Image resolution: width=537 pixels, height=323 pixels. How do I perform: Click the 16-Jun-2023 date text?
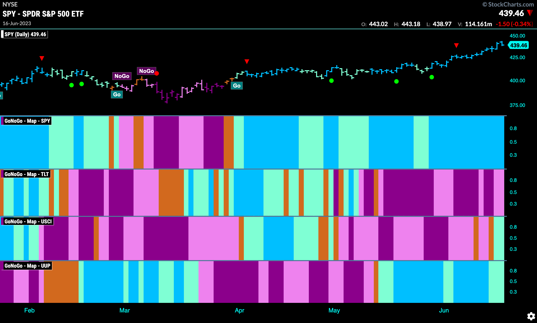point(17,23)
